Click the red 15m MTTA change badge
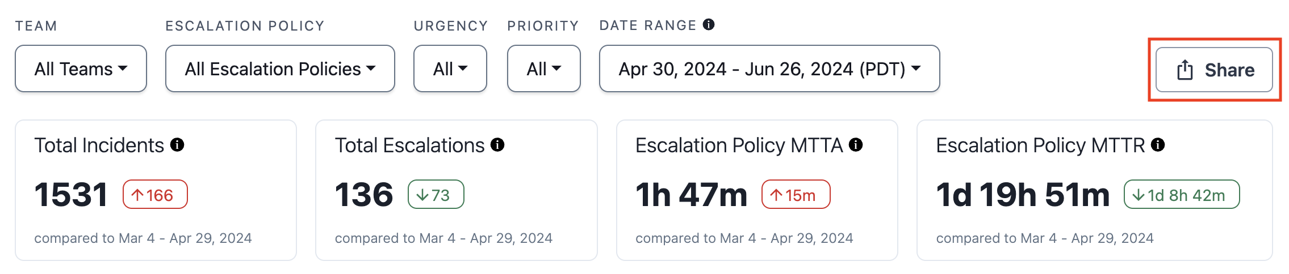The image size is (1289, 274). coord(796,194)
